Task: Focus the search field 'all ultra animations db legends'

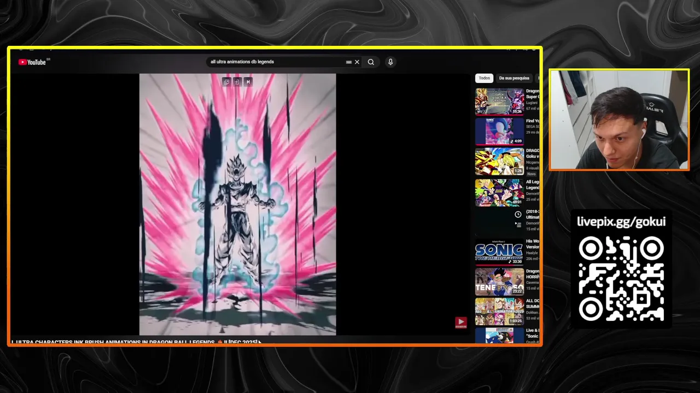Action: pos(276,62)
